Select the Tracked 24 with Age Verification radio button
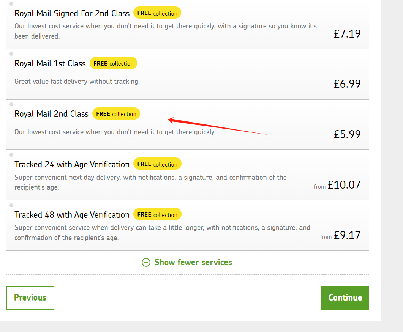The height and width of the screenshot is (332, 403). coord(11,155)
